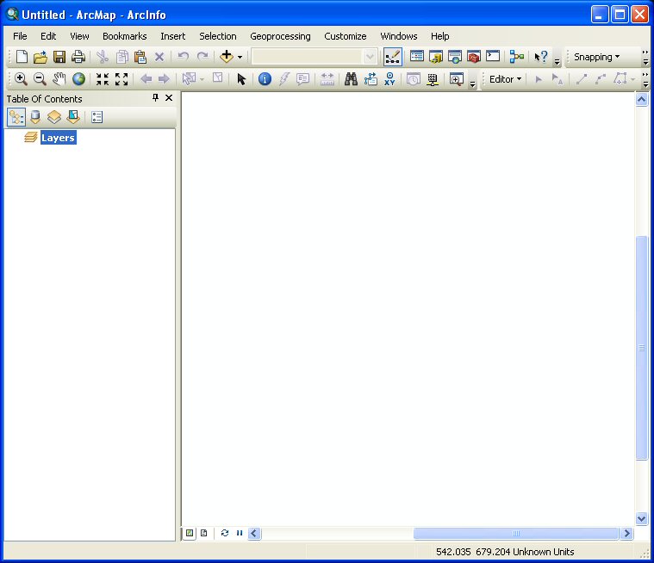This screenshot has height=563, width=654.
Task: Select the Measure ruler tool
Action: [x=327, y=78]
